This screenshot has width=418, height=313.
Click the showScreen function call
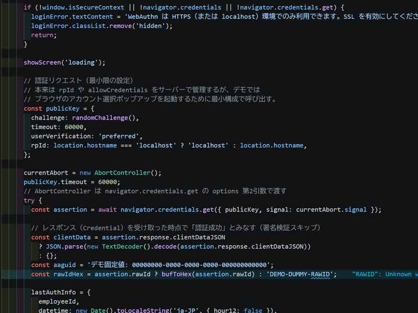42,63
